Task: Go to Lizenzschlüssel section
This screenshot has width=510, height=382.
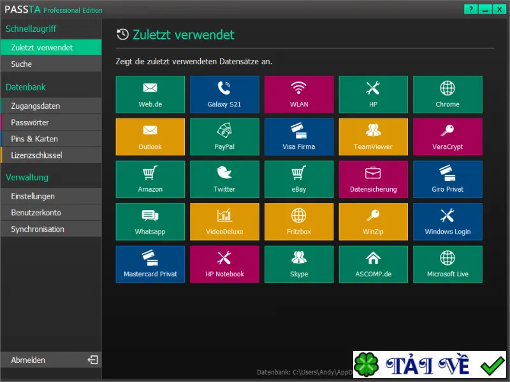Action: (x=51, y=155)
